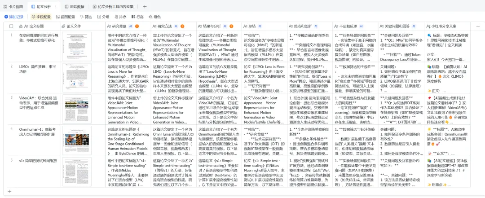The height and width of the screenshot is (198, 485).
Task: Click the AI badge on 研究方法 column
Action: [x=176, y=26]
